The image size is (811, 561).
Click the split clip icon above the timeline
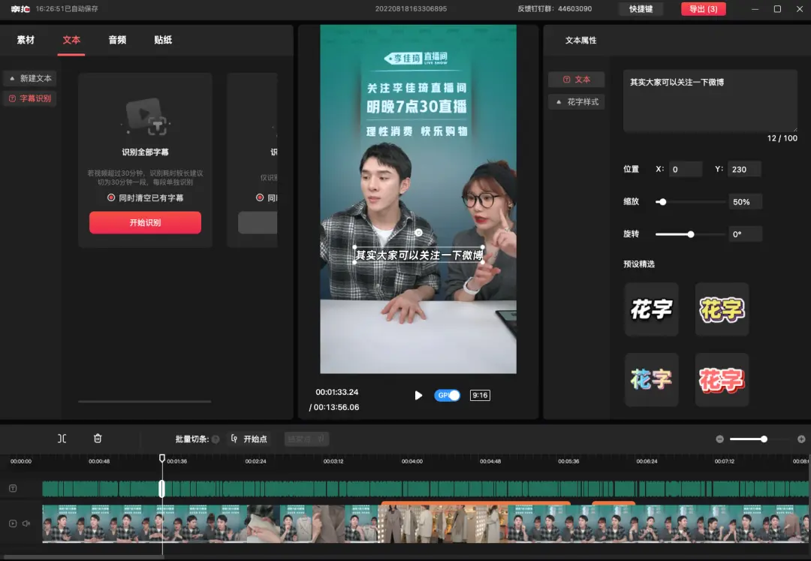[x=62, y=439]
